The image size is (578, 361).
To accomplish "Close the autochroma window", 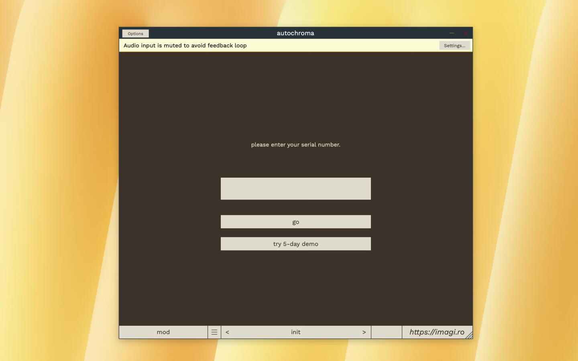I will click(x=465, y=33).
